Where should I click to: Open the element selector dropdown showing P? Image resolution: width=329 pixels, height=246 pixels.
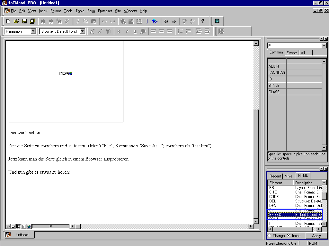[x=324, y=46]
